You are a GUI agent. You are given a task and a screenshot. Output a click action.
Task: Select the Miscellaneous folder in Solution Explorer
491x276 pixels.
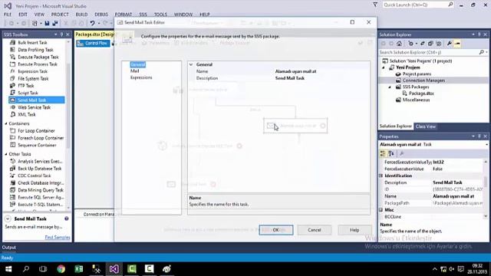tap(416, 100)
